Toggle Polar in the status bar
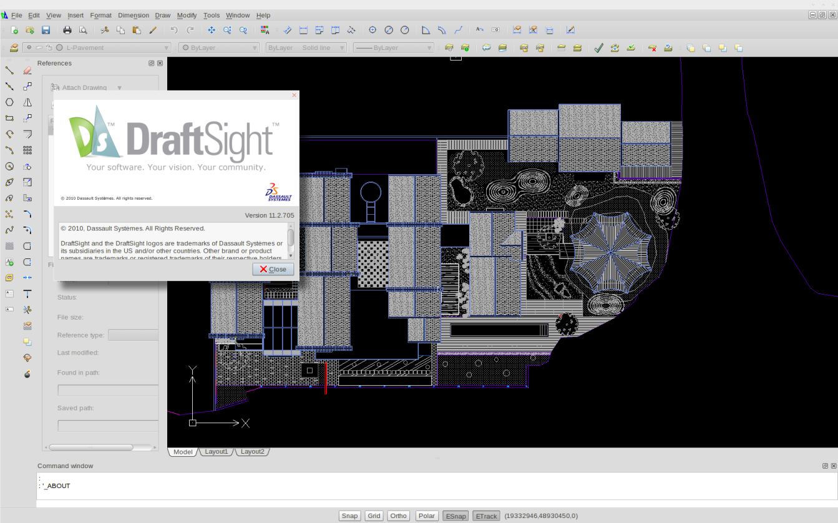 point(427,516)
